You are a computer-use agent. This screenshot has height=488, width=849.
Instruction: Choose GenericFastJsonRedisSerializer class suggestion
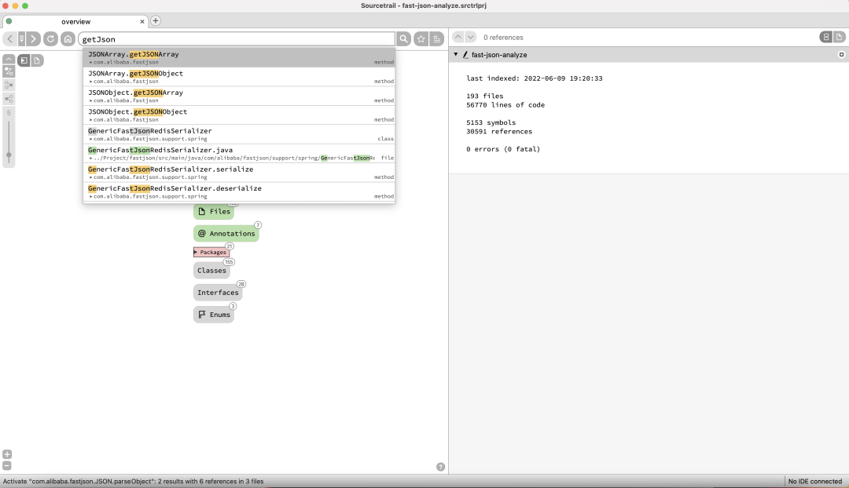pos(239,134)
